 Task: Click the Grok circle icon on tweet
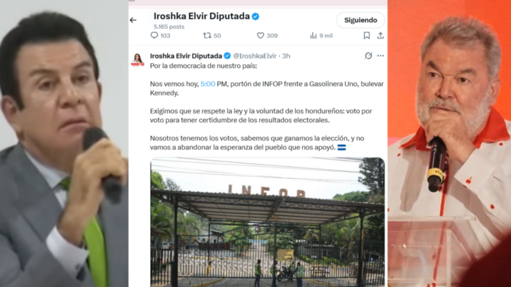click(x=369, y=55)
